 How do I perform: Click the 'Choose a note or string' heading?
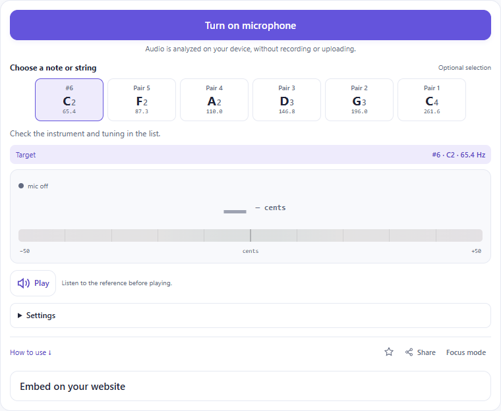[x=53, y=68]
